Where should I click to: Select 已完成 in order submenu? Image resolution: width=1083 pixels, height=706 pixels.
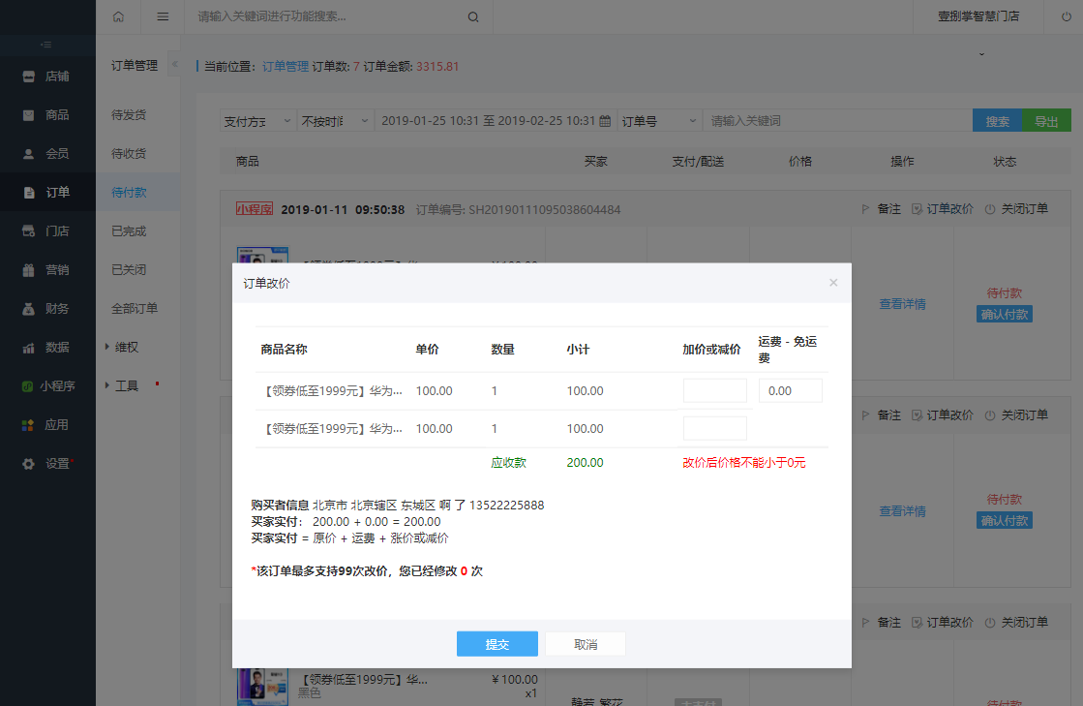click(x=129, y=230)
